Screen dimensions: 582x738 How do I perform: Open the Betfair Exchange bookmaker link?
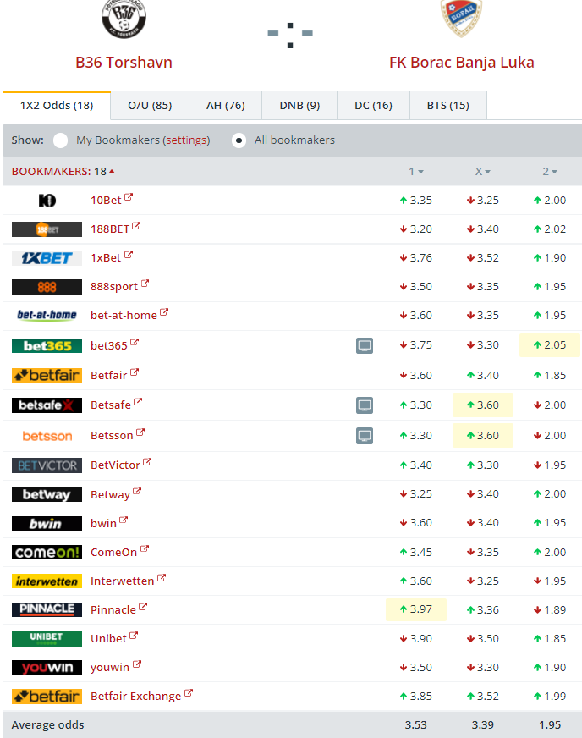point(135,697)
